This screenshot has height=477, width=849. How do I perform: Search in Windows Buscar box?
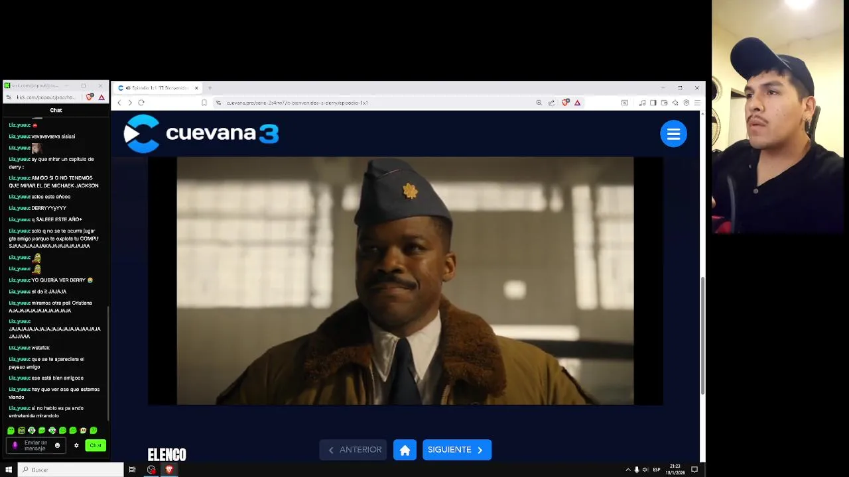coord(70,470)
